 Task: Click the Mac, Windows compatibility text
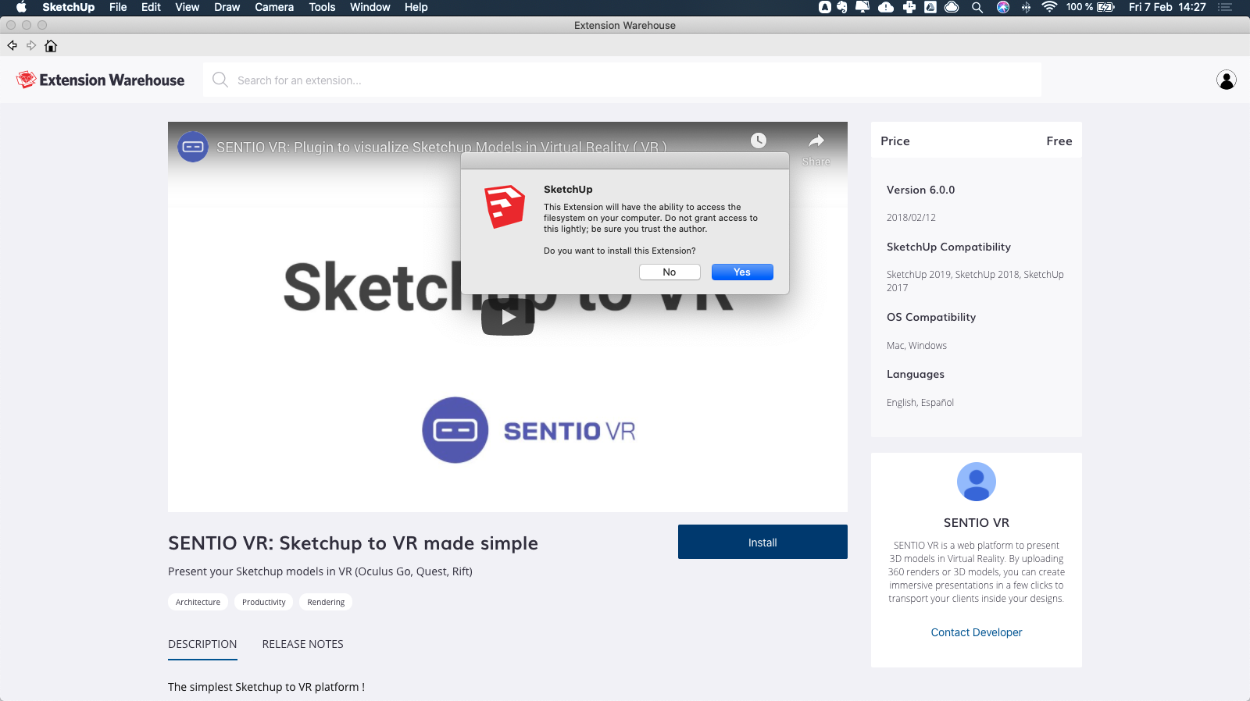tap(916, 346)
